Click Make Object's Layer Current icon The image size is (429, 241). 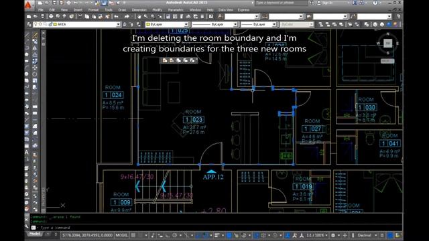124,24
